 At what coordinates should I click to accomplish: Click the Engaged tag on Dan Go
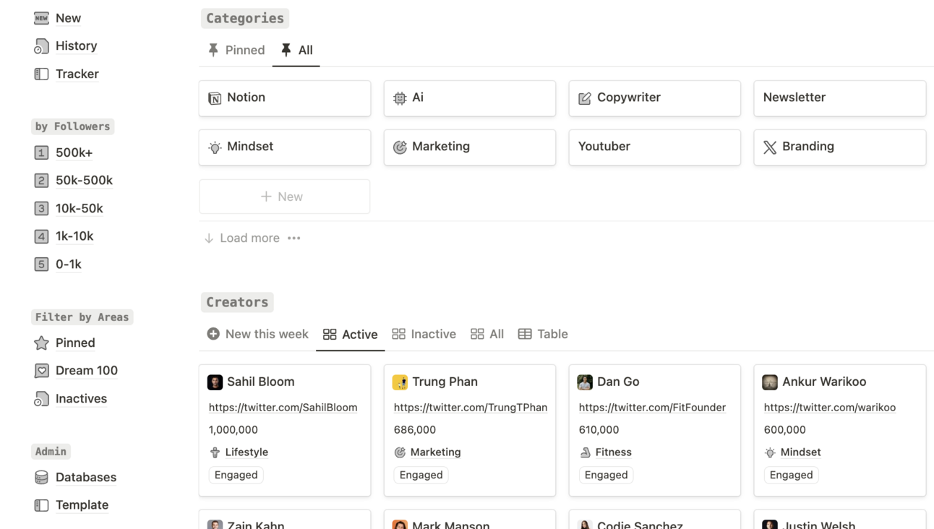coord(606,475)
